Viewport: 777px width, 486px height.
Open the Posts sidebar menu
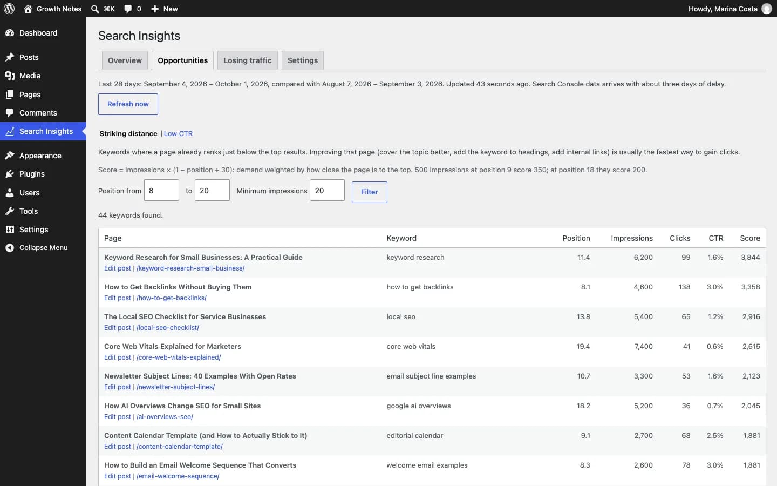43,57
